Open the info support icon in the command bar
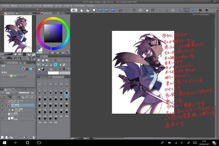 coord(200,10)
